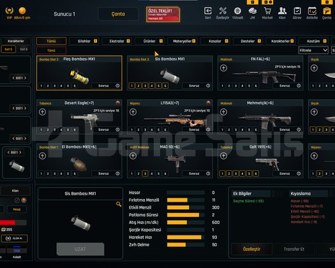
Task: Click the grayed UZAT button
Action: [80, 249]
